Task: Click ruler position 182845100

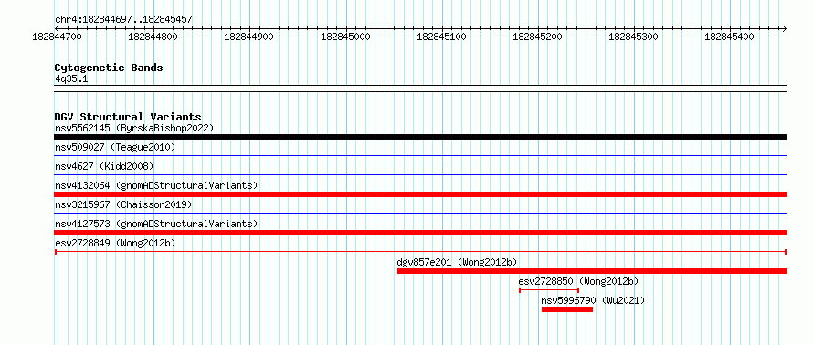Action: [441, 37]
